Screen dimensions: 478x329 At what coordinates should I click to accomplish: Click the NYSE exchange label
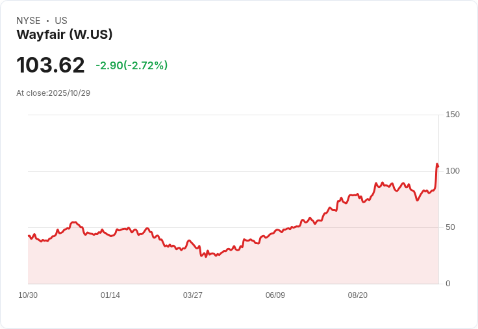(x=29, y=21)
